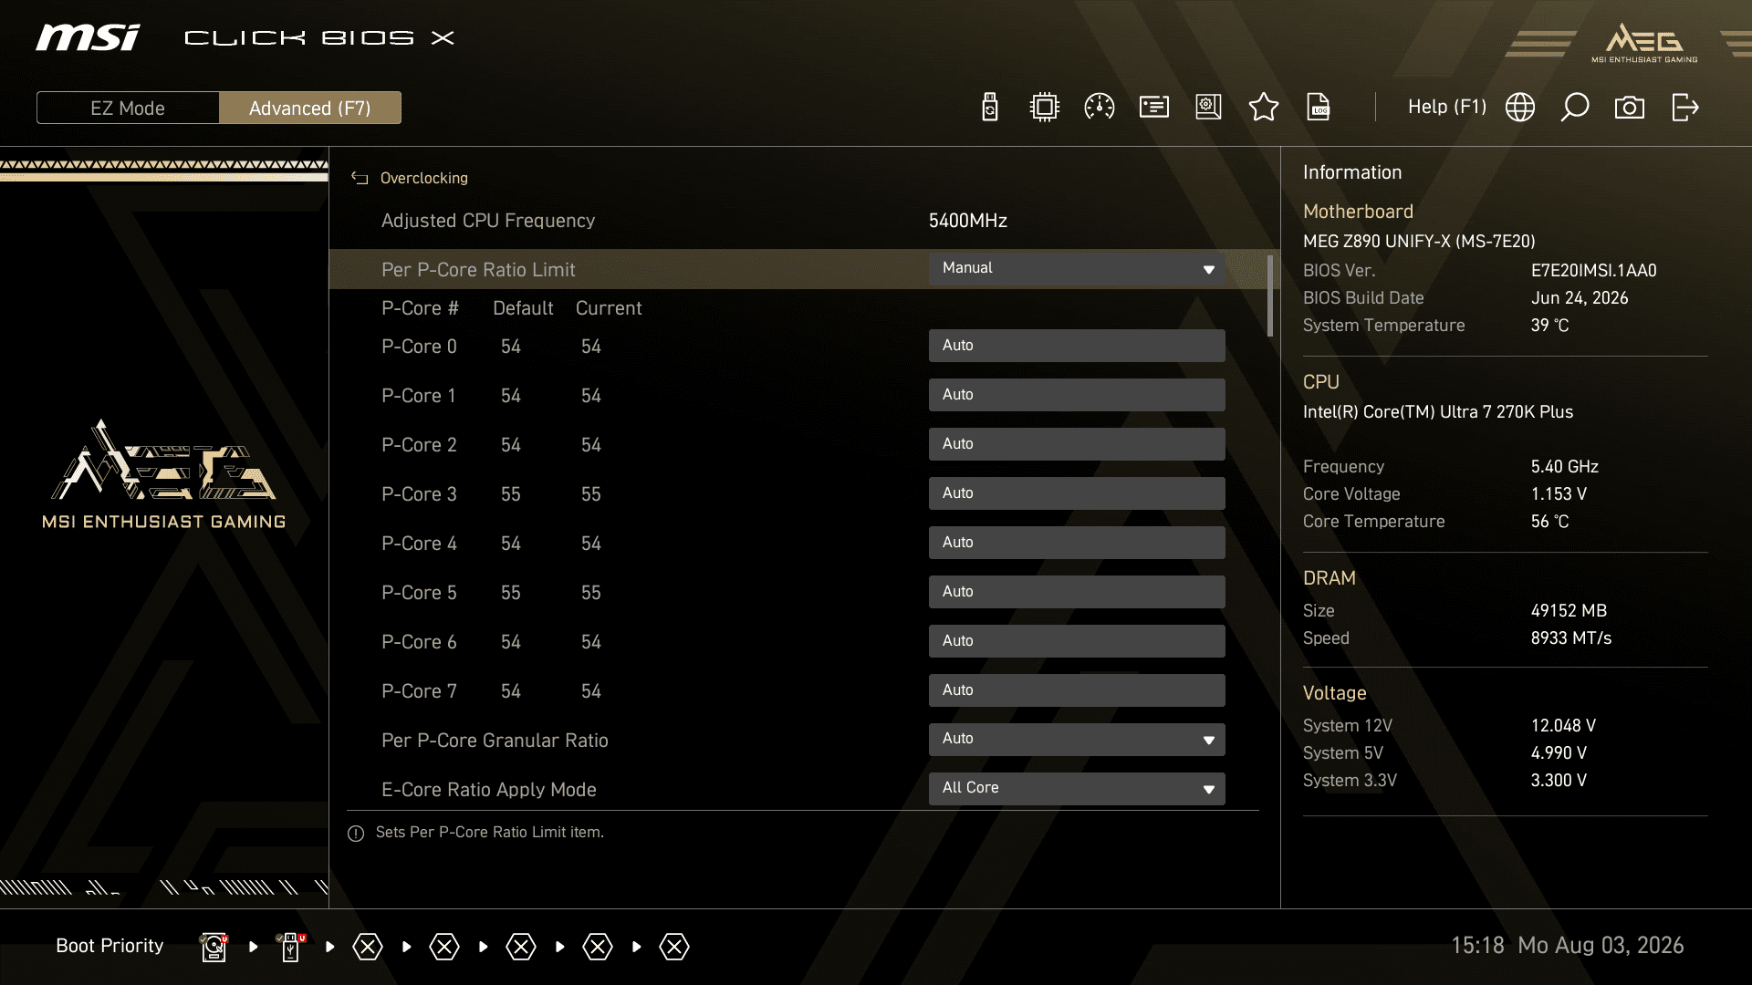Click the MSI logo at top left
The width and height of the screenshot is (1752, 985).
tap(88, 37)
